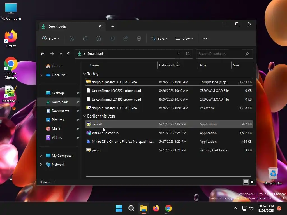Image resolution: width=287 pixels, height=215 pixels.
Task: Open taskbar Search
Action: [x=131, y=208]
